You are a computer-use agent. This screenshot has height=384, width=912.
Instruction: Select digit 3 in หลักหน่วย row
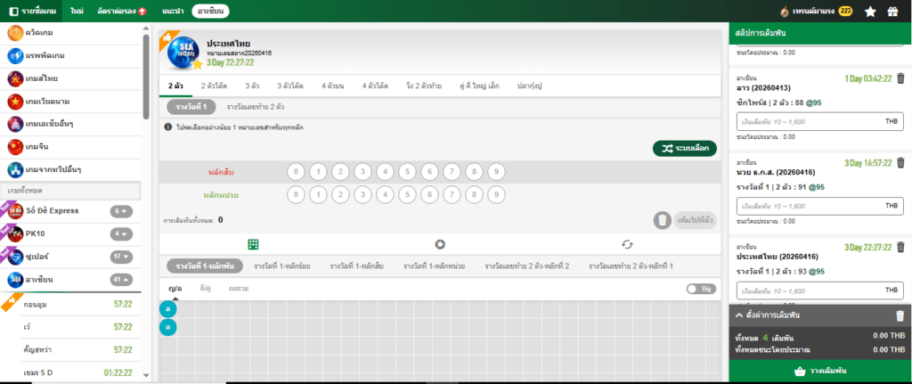pyautogui.click(x=363, y=195)
